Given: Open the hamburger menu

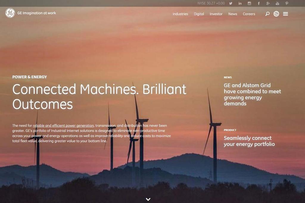Looking at the screenshot, I should coord(286,14).
